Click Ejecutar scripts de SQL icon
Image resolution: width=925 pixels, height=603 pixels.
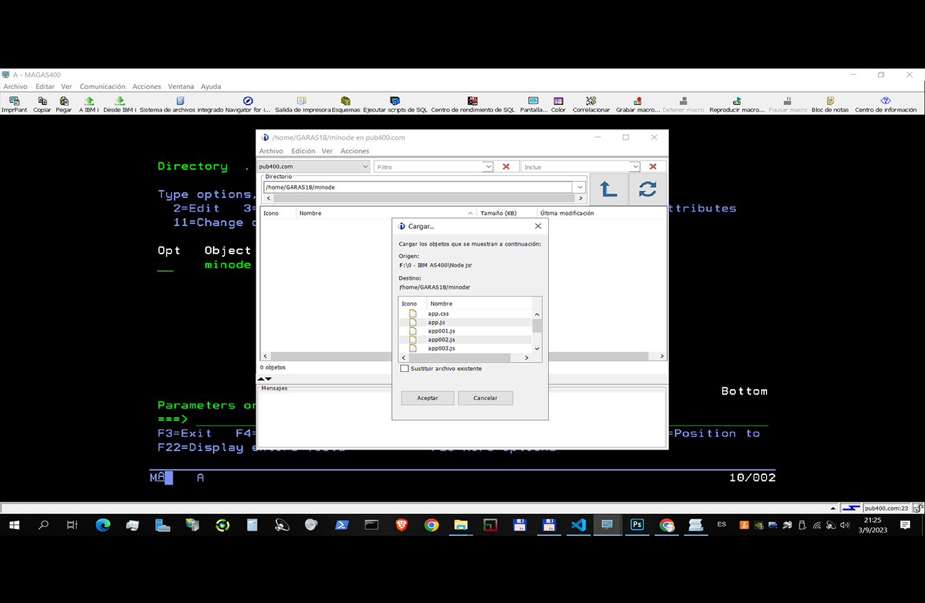(395, 101)
